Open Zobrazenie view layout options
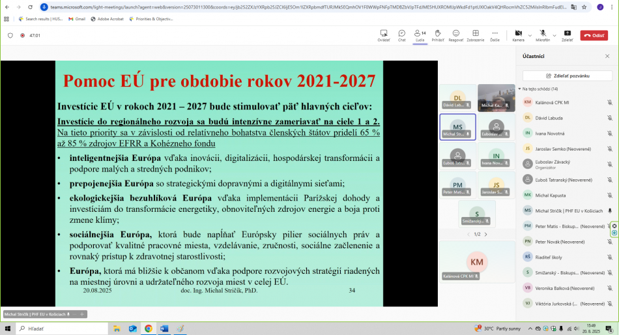The width and height of the screenshot is (619, 335). tap(475, 35)
